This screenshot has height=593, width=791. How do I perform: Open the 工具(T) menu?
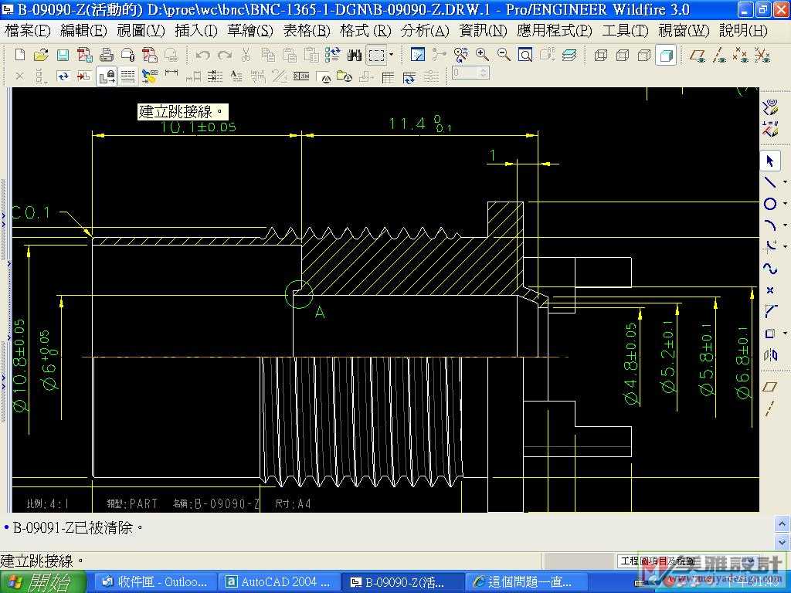(625, 31)
